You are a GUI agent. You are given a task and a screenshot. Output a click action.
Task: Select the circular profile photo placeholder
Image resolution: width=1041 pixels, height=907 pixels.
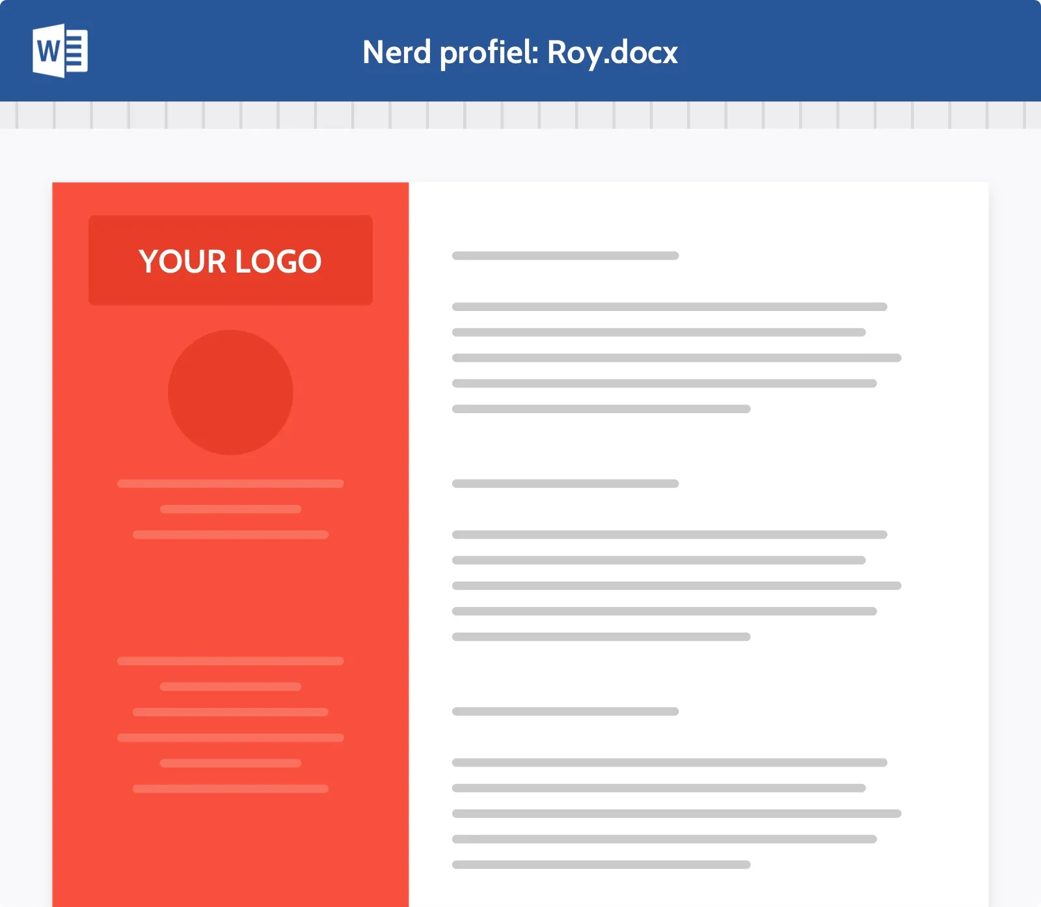point(230,392)
